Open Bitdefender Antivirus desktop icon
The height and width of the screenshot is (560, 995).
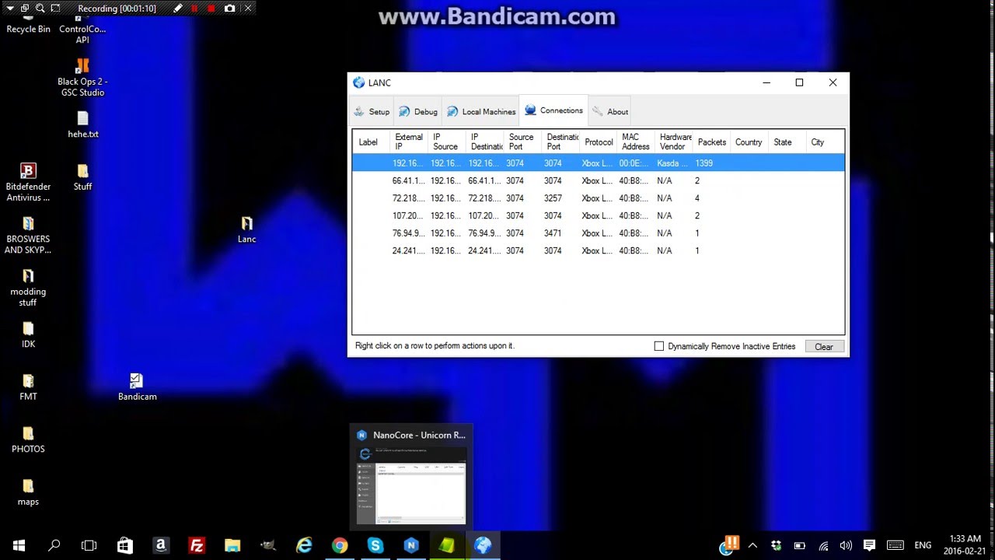(28, 182)
